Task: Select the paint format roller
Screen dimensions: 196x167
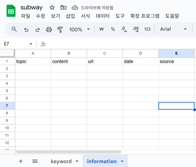Action: coord(60,30)
